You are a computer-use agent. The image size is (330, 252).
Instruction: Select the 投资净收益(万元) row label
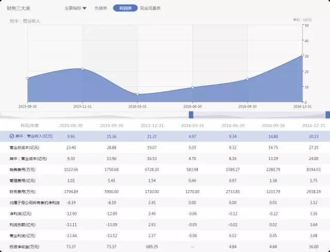click(24, 246)
